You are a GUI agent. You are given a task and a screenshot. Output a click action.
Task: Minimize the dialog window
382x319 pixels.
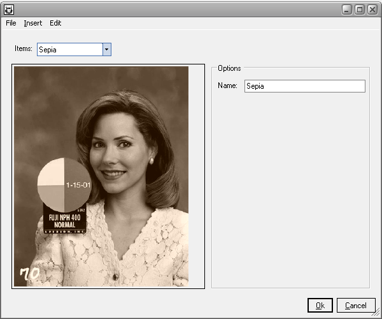click(x=348, y=10)
